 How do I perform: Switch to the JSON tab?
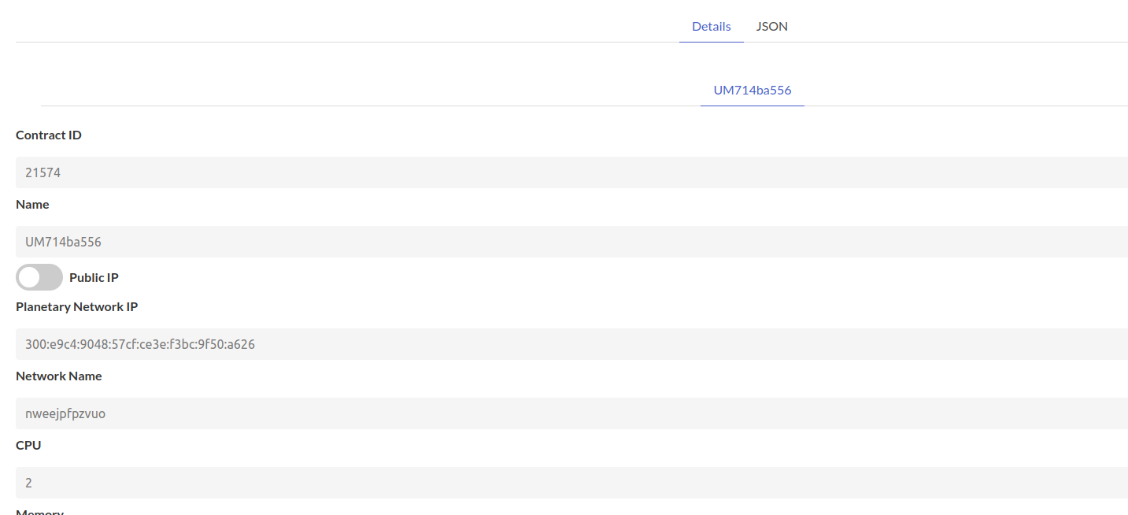771,26
